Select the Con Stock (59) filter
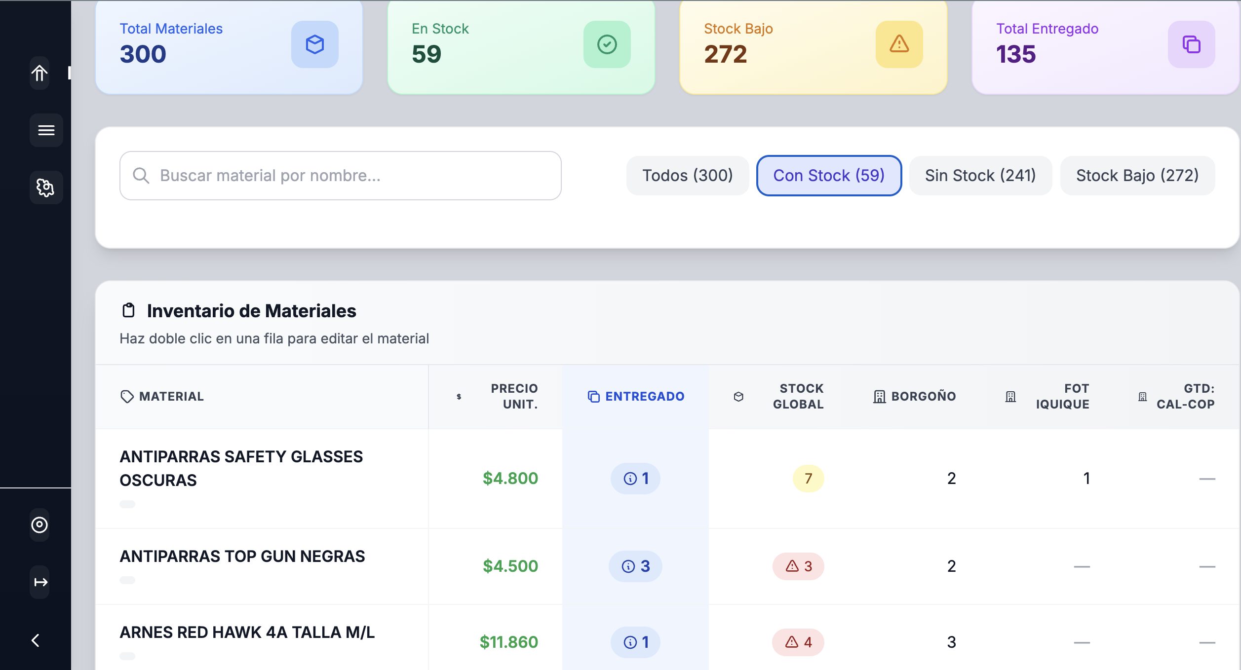 click(x=829, y=175)
